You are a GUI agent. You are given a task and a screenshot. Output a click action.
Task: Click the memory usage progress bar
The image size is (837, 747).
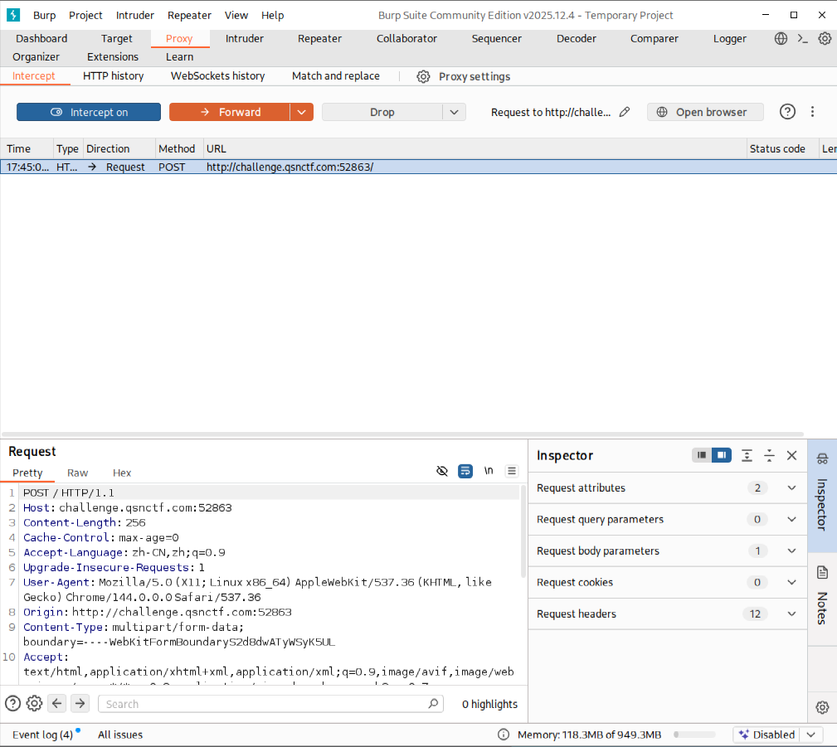tap(694, 735)
